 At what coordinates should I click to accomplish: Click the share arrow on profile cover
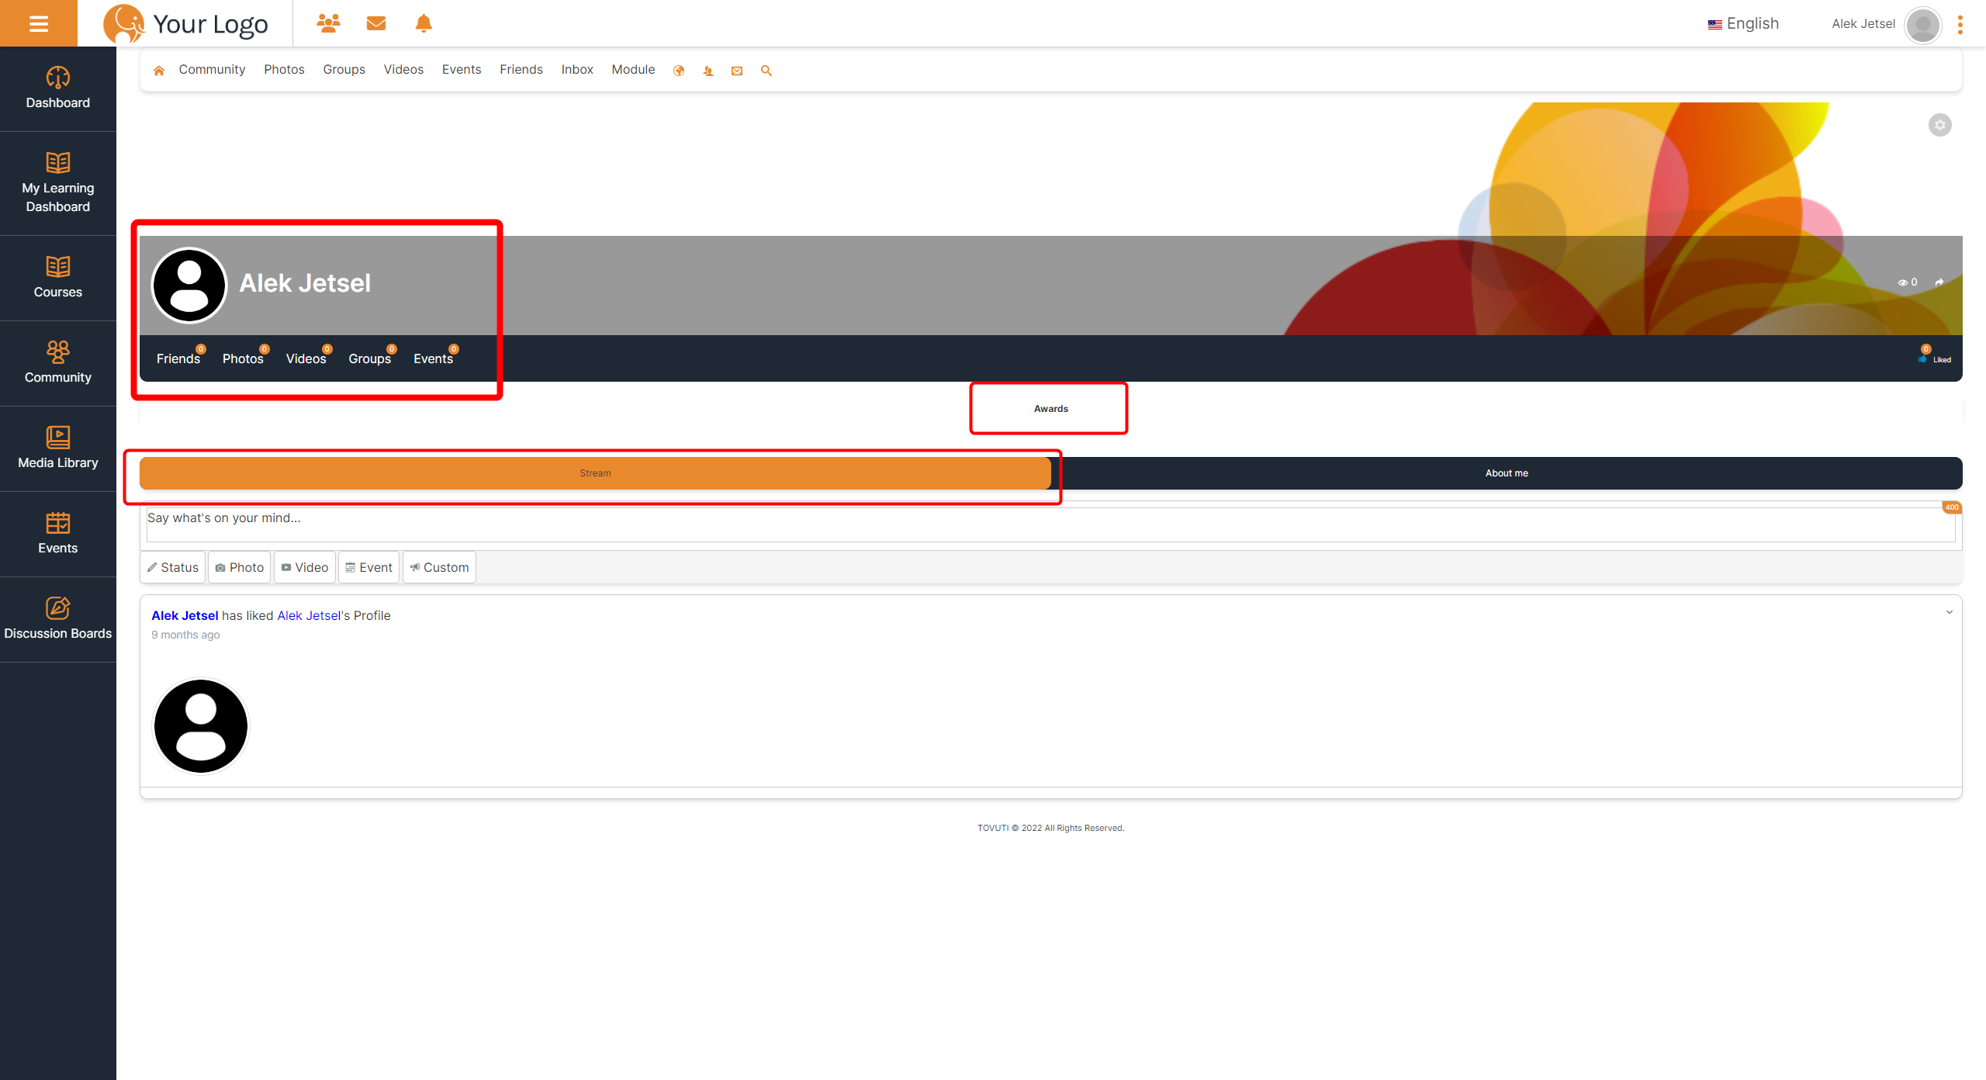(x=1939, y=282)
